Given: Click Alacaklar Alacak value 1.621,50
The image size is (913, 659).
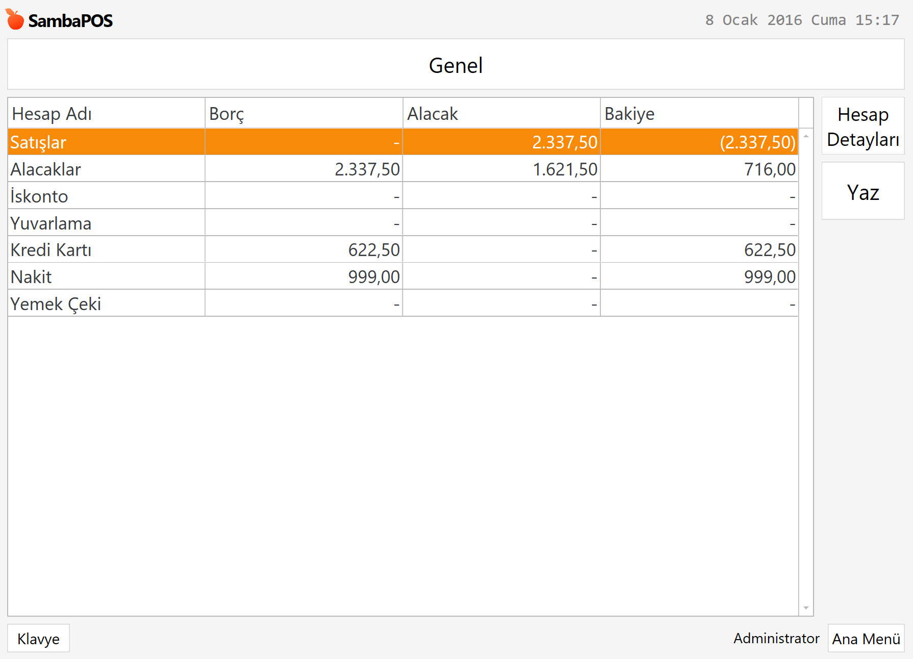Looking at the screenshot, I should click(565, 169).
